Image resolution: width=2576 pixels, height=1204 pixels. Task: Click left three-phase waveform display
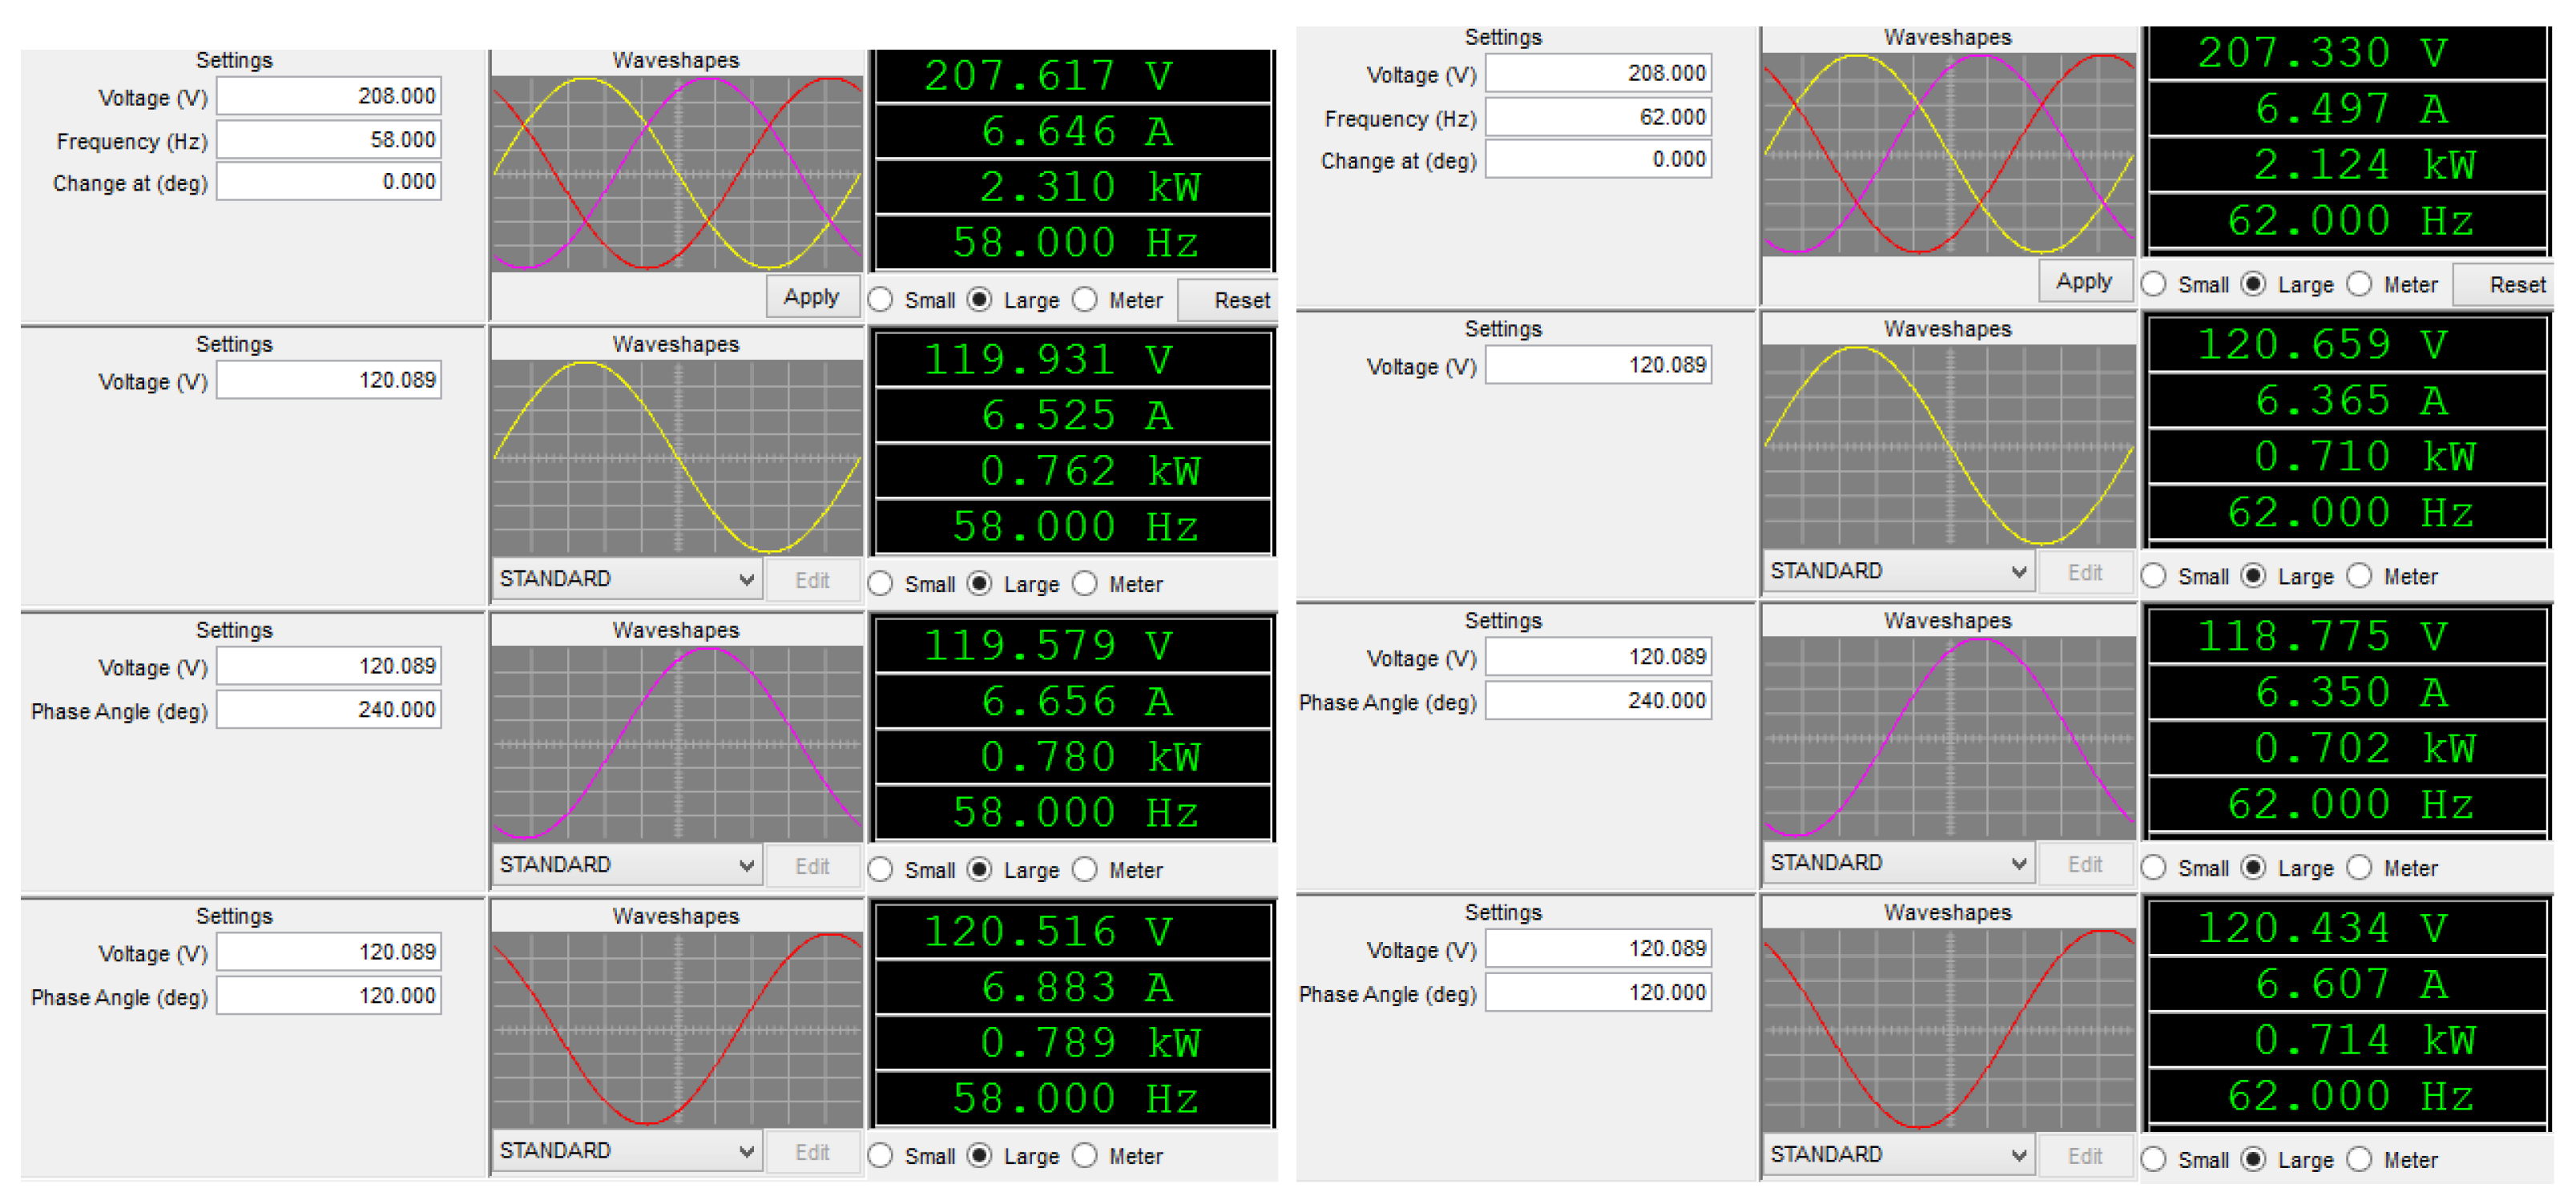pyautogui.click(x=677, y=174)
